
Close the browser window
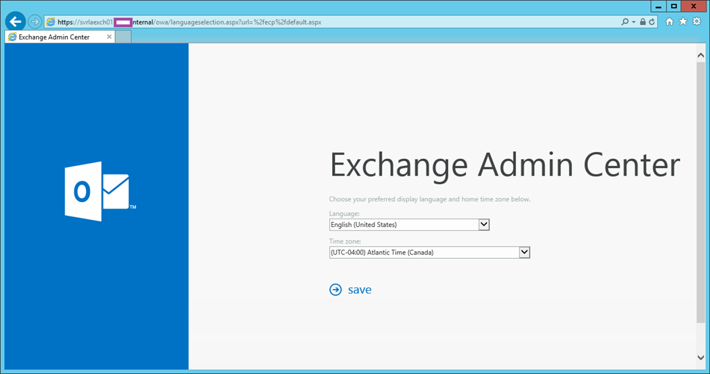click(693, 6)
